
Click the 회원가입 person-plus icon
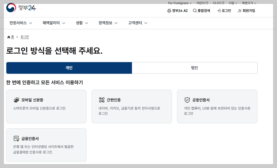240,11
